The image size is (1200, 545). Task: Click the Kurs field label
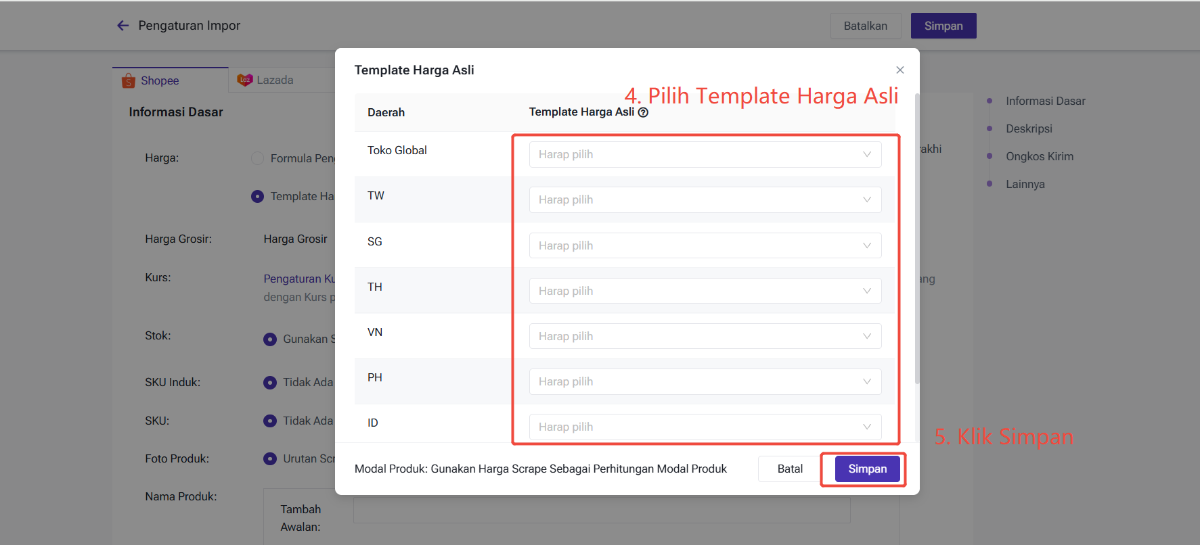click(x=158, y=277)
